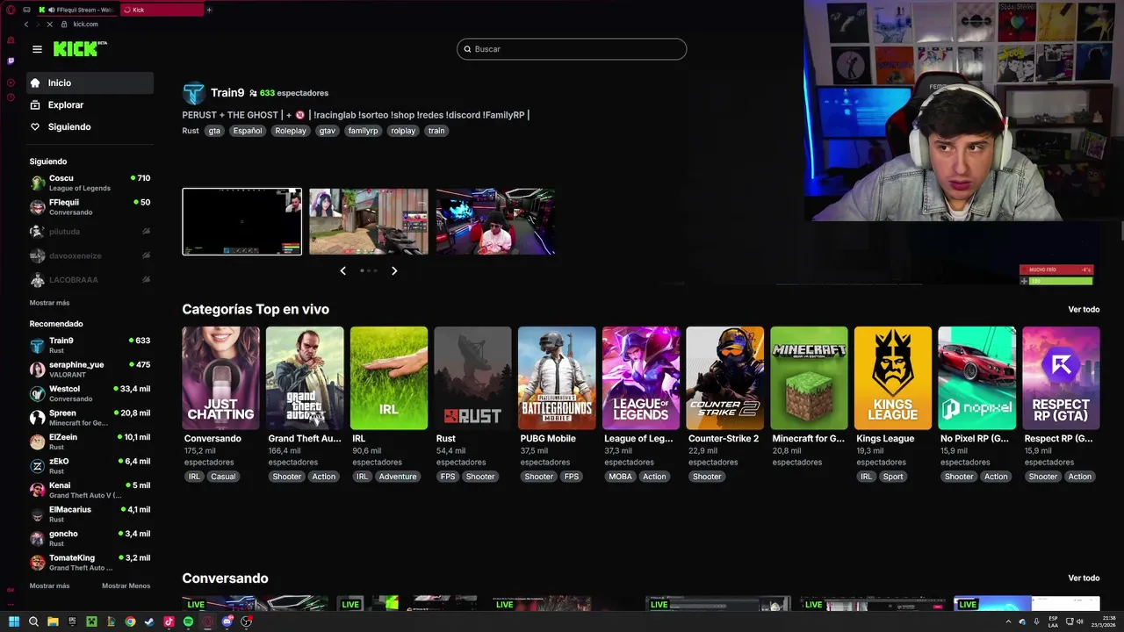Screen dimensions: 1124x632
Task: Open offline channel pilutuda
Action: pyautogui.click(x=90, y=232)
